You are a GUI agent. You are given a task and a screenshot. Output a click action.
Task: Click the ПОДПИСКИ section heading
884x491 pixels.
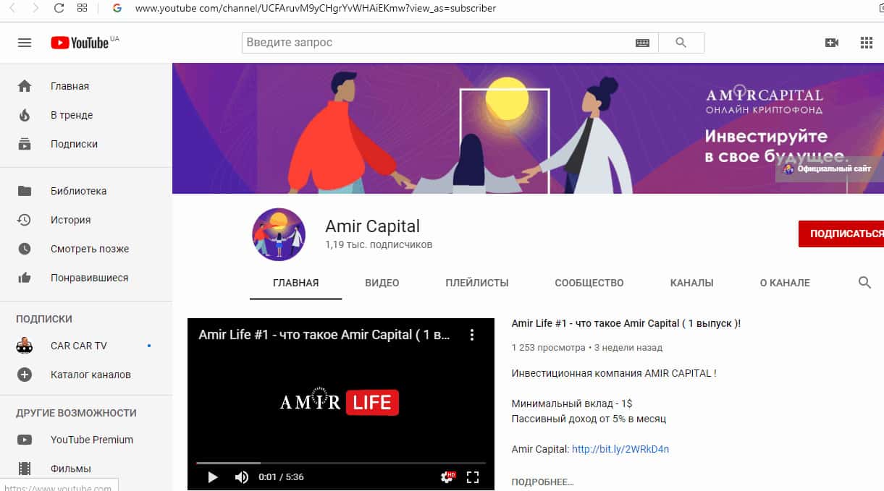click(x=44, y=319)
